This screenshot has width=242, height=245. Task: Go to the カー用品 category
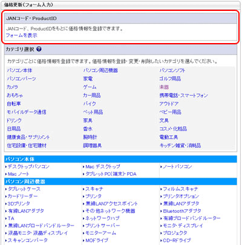coord(92,95)
